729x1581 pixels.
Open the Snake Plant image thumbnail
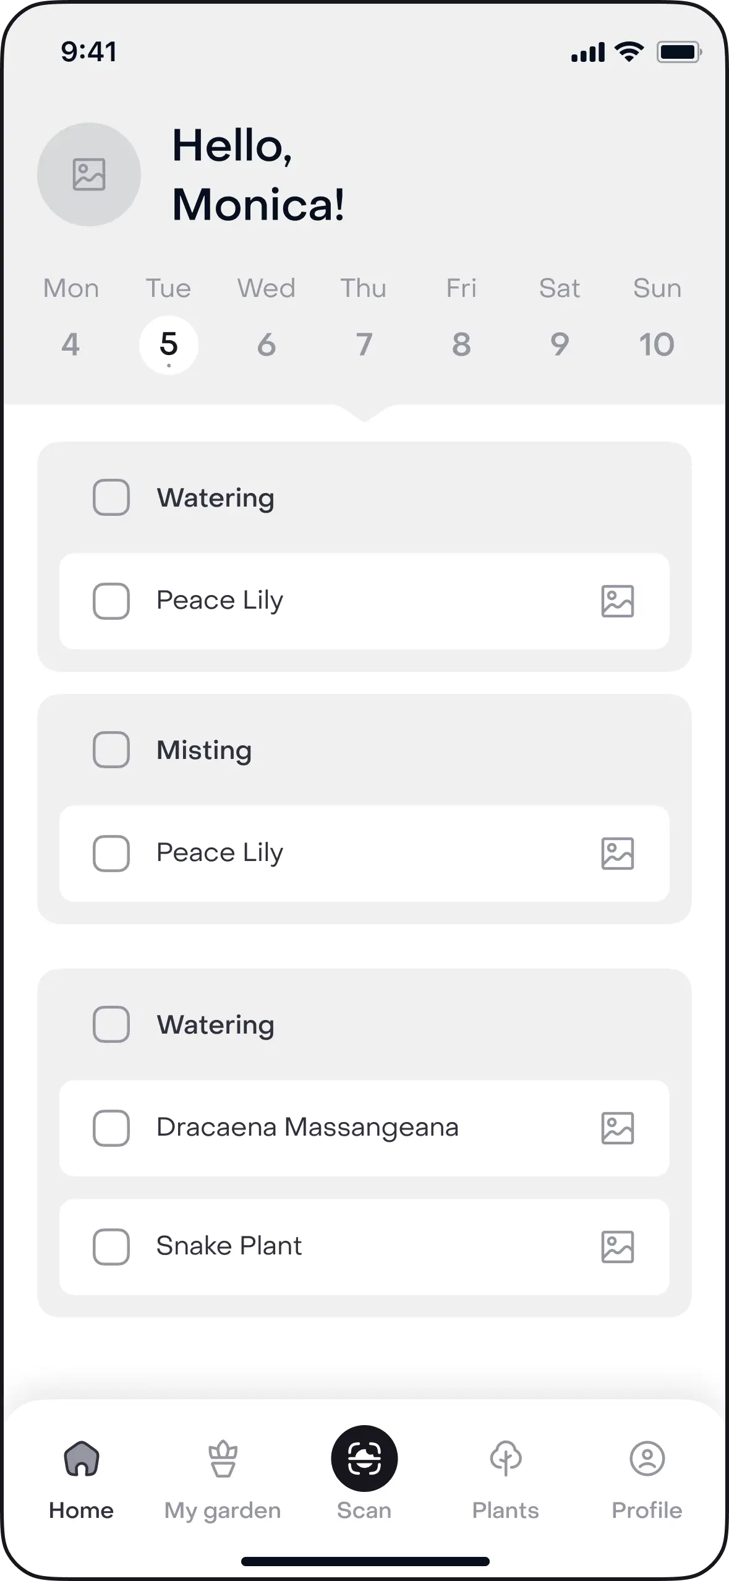(x=617, y=1246)
